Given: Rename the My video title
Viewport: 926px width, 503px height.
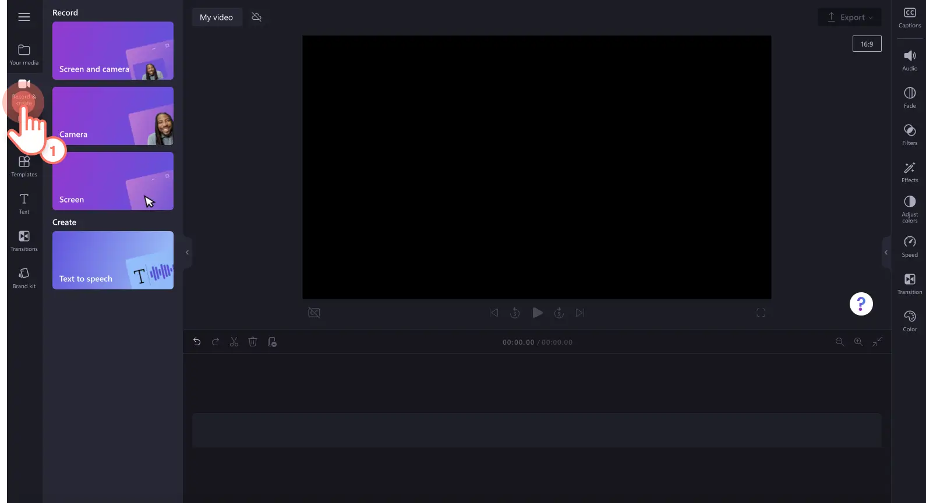Looking at the screenshot, I should click(217, 17).
